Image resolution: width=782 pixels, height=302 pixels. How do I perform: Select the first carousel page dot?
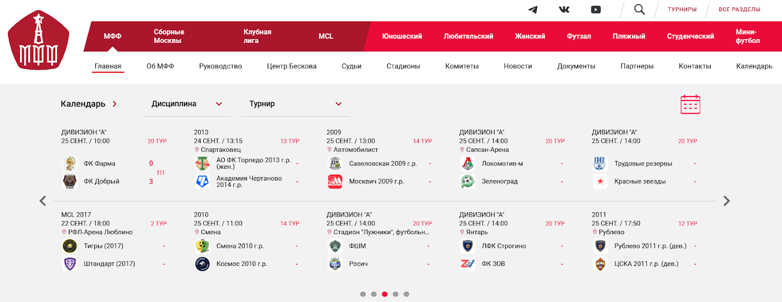point(363,294)
